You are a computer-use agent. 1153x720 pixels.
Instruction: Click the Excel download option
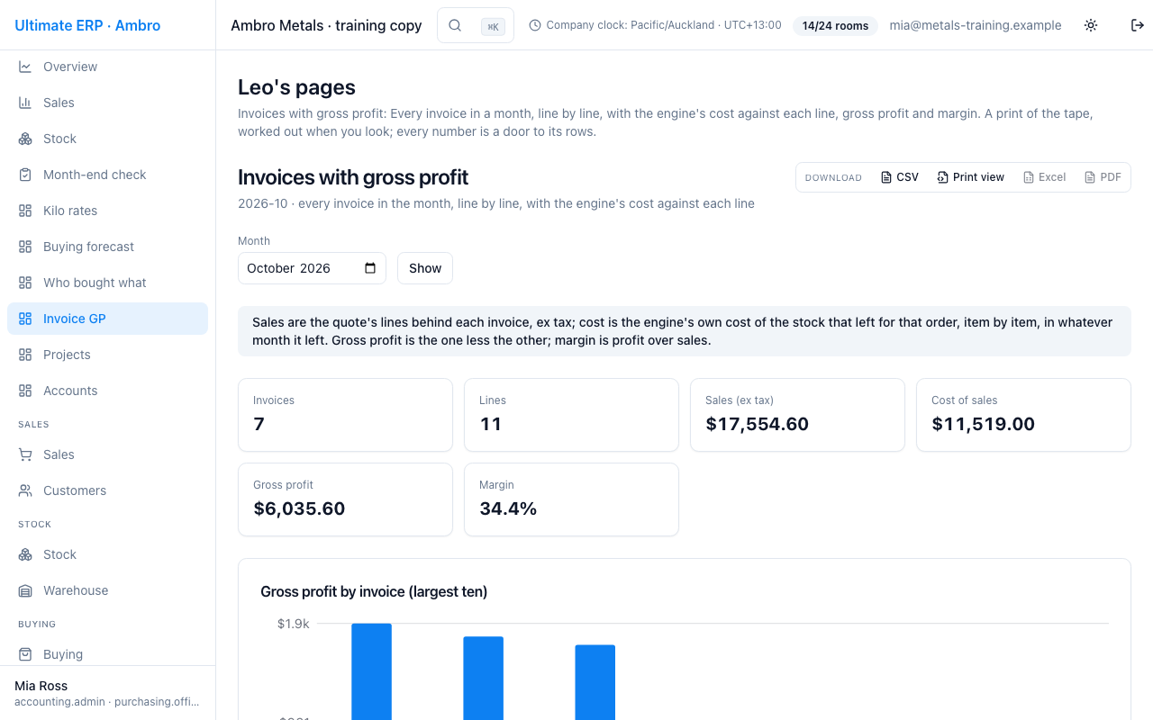pos(1044,177)
